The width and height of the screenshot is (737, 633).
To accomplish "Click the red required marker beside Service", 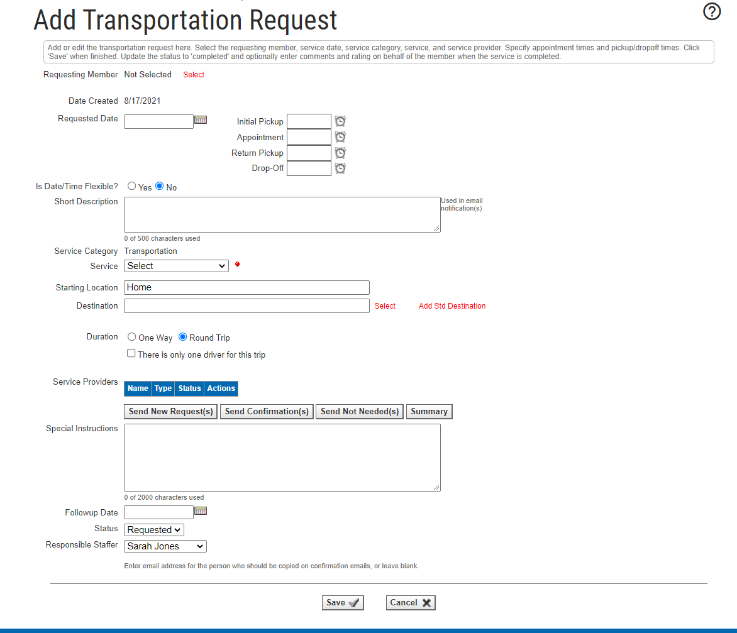I will pyautogui.click(x=237, y=265).
